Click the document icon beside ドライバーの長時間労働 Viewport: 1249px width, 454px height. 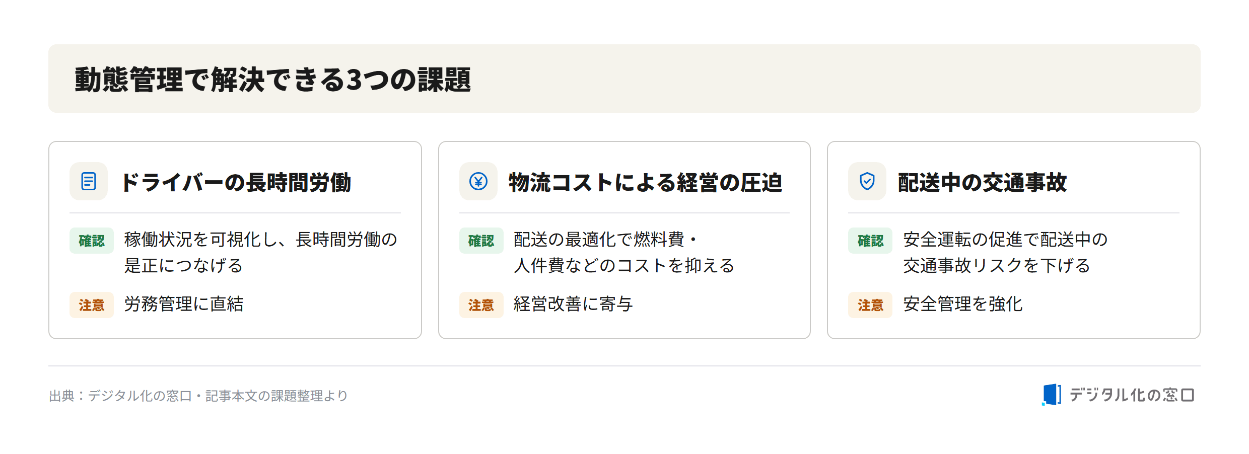coord(89,181)
